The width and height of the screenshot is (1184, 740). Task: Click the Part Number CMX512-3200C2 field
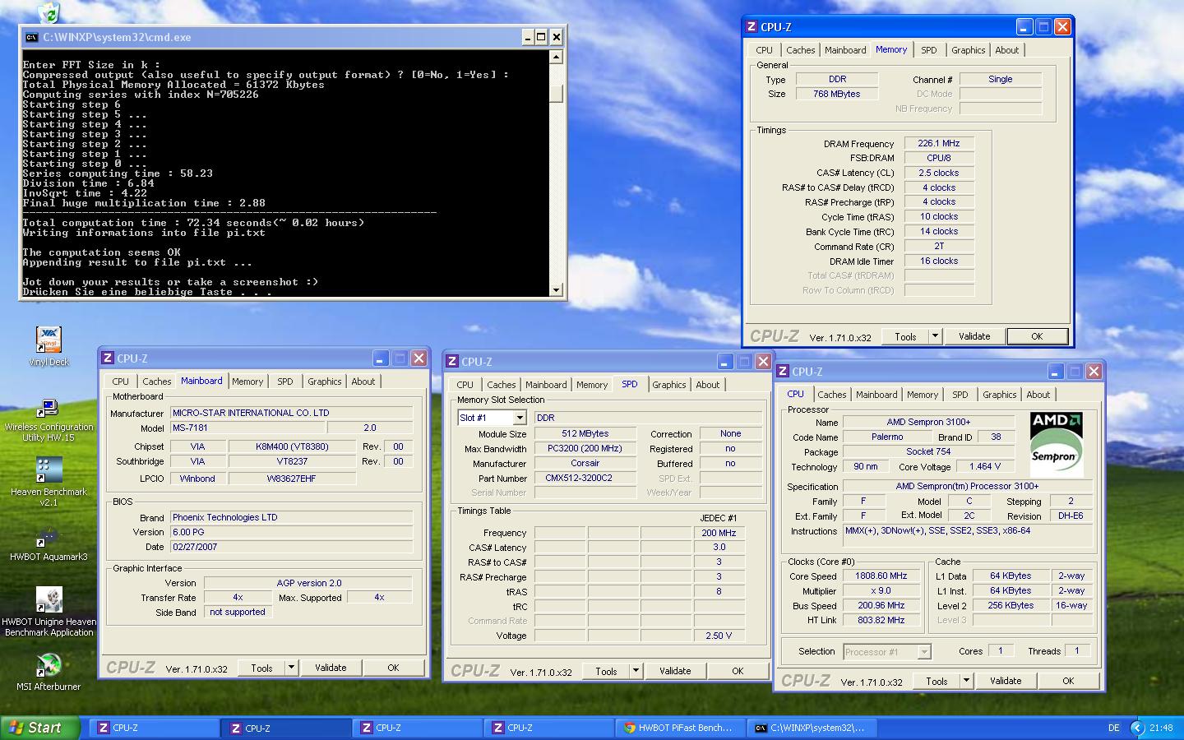(x=585, y=478)
